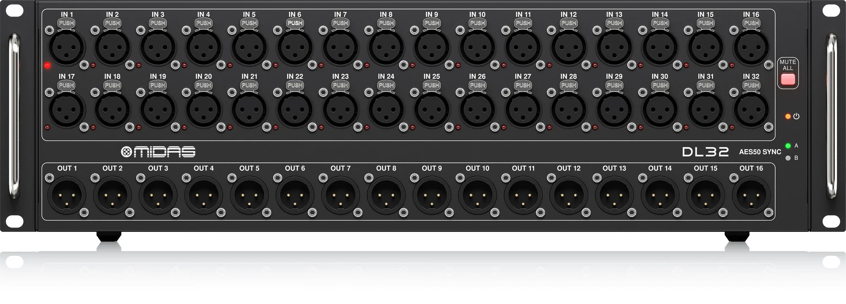Image resolution: width=846 pixels, height=304 pixels.
Task: Click the OUT 13 XLR output connector
Action: click(x=614, y=195)
